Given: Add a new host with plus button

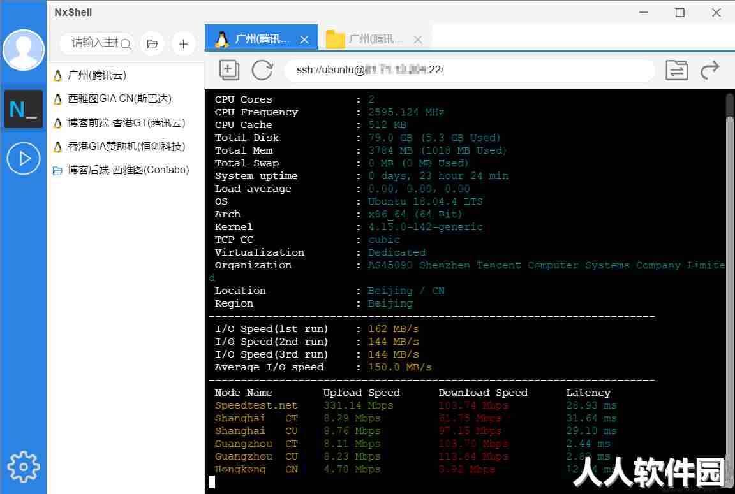Looking at the screenshot, I should pos(183,44).
